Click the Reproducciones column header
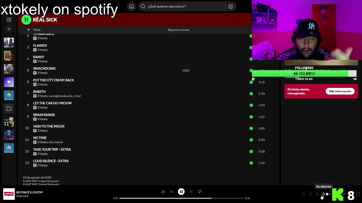Screen dimensions: 362x203 178,30
